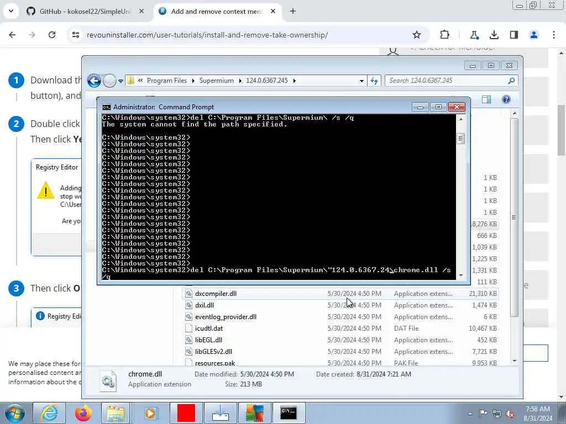Switch to the GitHub kokosel22 tab

pyautogui.click(x=84, y=11)
